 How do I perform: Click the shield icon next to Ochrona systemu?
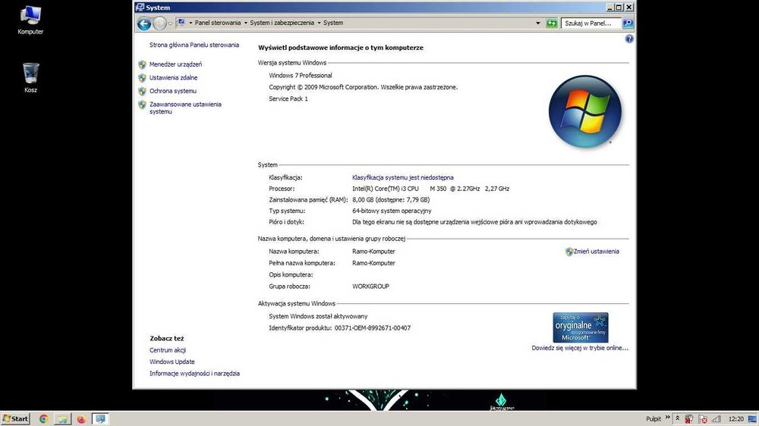coord(143,91)
